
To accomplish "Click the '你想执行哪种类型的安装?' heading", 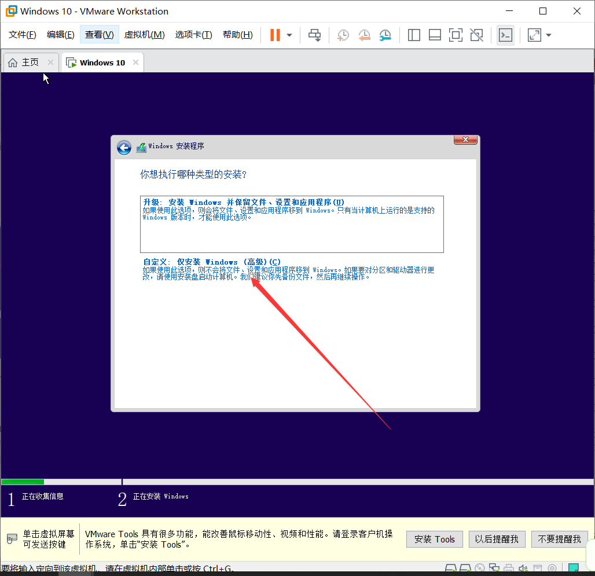I will point(193,175).
